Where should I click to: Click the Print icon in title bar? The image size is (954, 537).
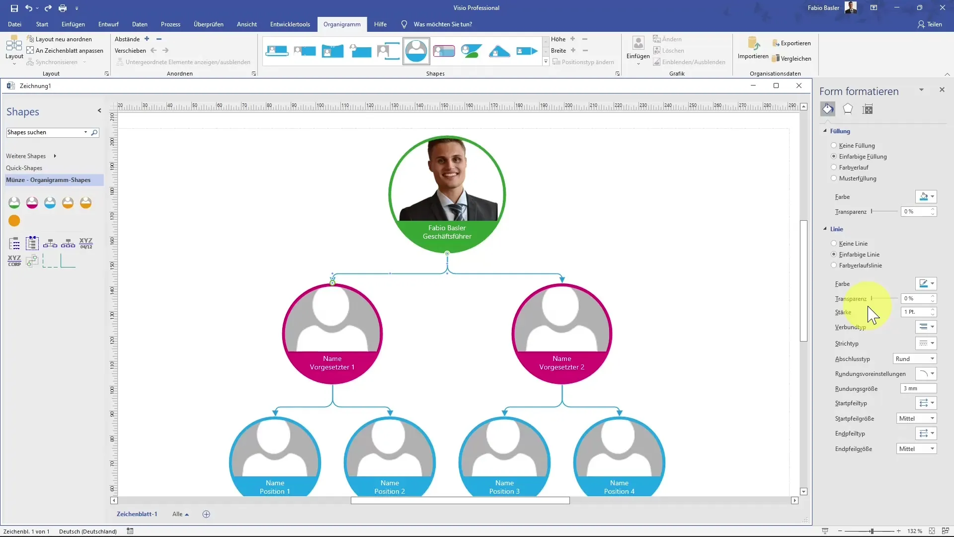tap(63, 8)
